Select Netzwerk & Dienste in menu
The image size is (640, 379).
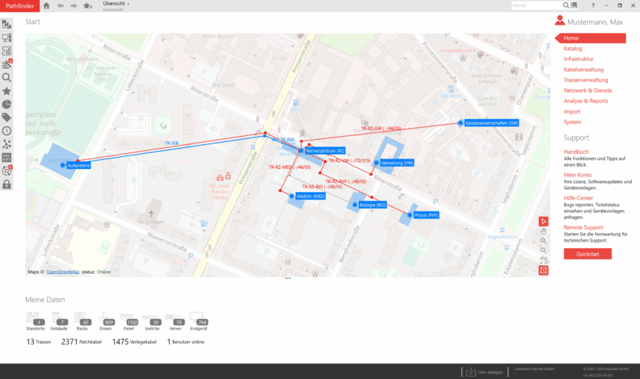[587, 90]
